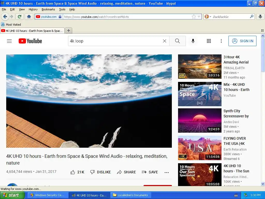Click the Earth Relaxation channel name
265x199 pixels.
[x=235, y=149]
